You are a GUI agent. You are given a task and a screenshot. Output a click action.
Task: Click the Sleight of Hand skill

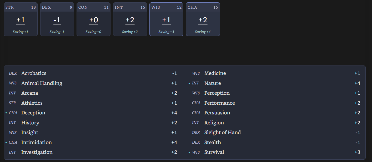point(223,133)
